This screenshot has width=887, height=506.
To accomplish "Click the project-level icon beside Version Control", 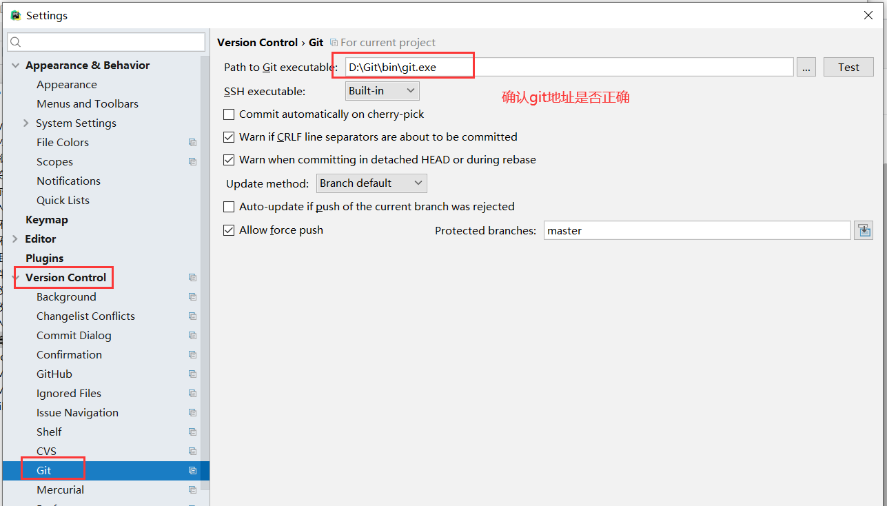I will pos(192,278).
